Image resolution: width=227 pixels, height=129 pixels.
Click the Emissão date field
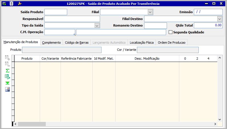click(x=208, y=12)
